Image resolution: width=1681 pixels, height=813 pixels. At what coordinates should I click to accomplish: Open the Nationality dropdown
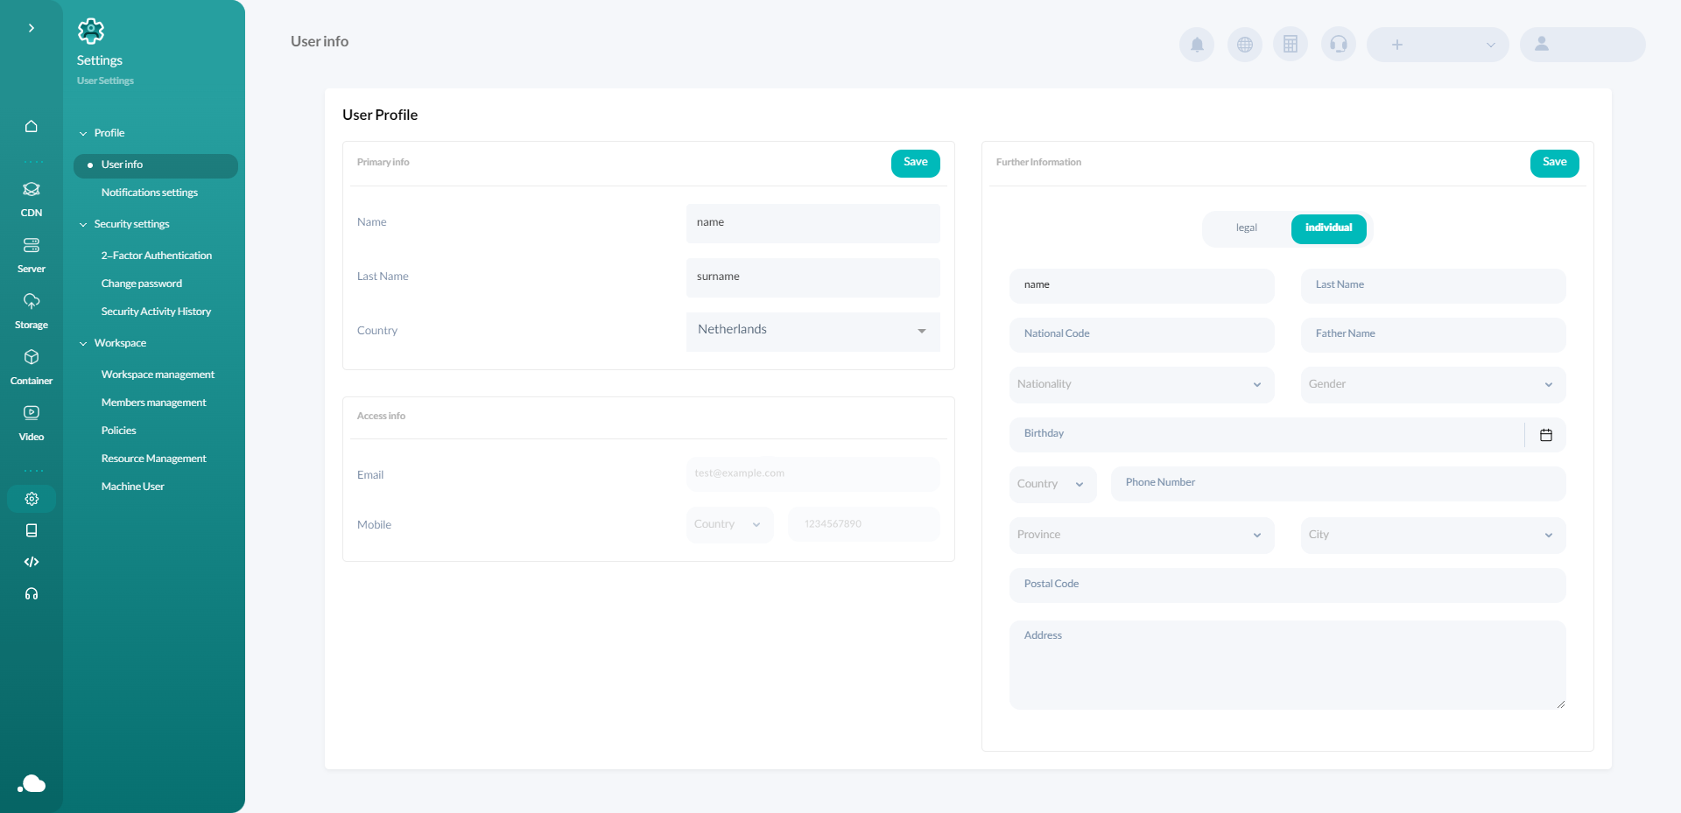click(x=1142, y=385)
